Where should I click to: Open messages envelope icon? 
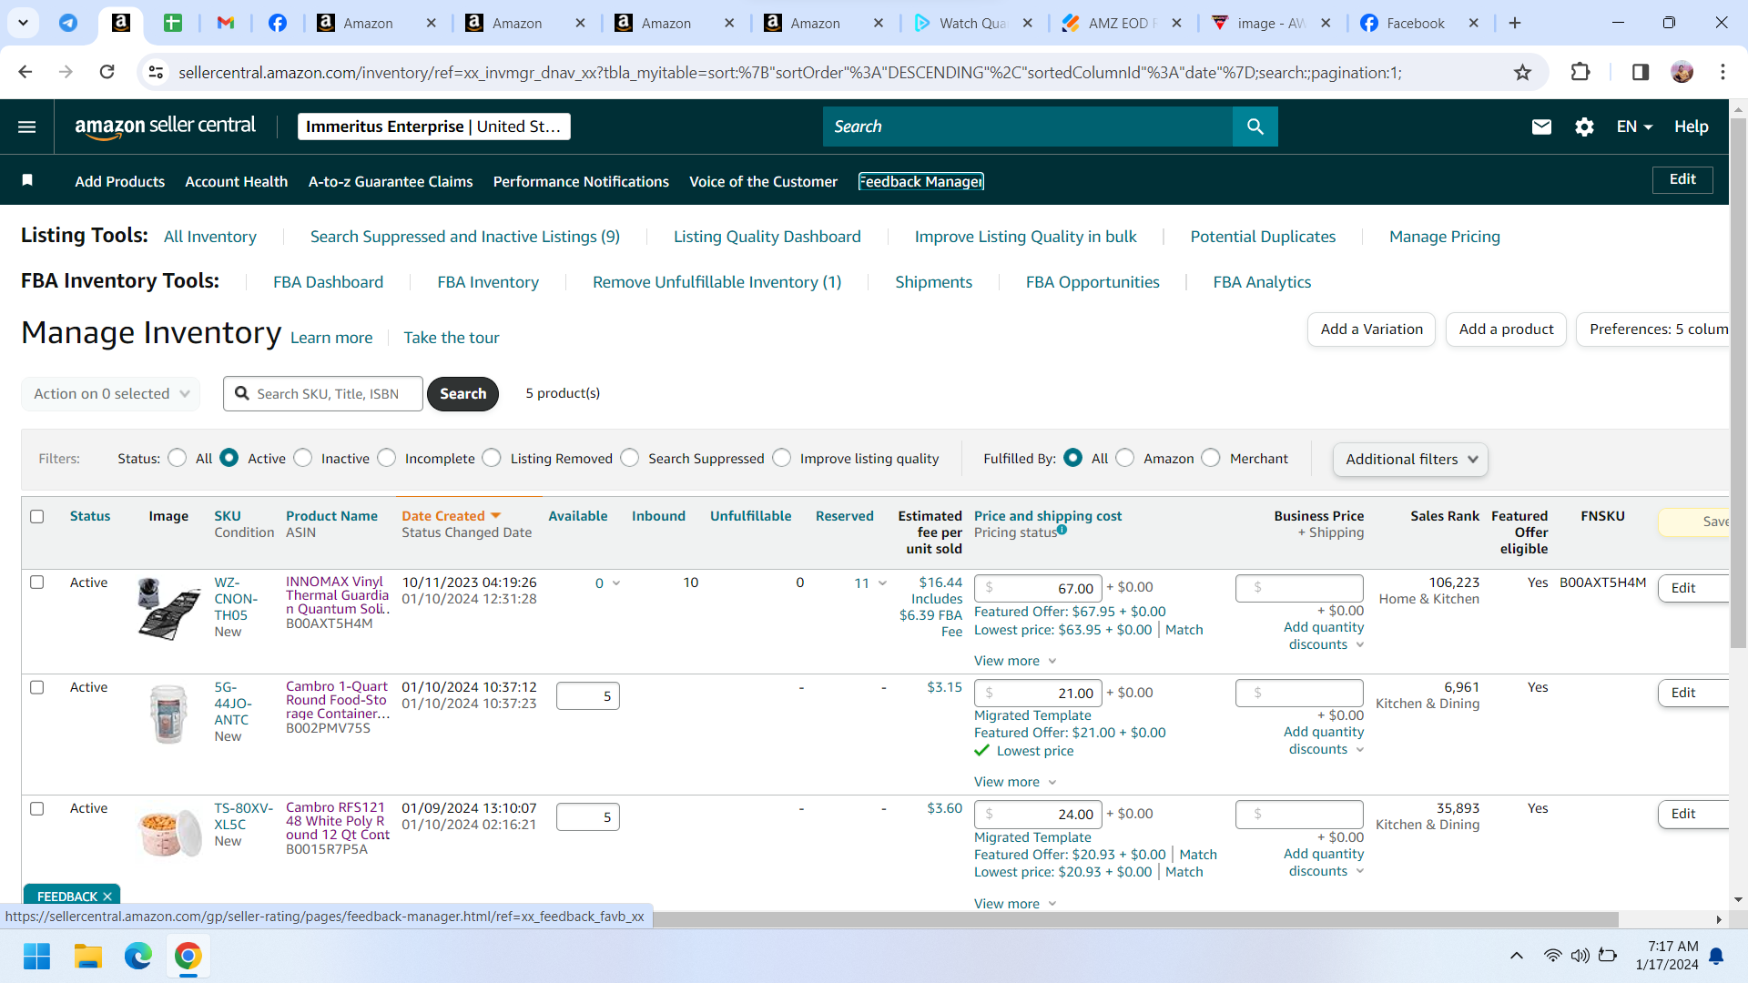click(1541, 127)
